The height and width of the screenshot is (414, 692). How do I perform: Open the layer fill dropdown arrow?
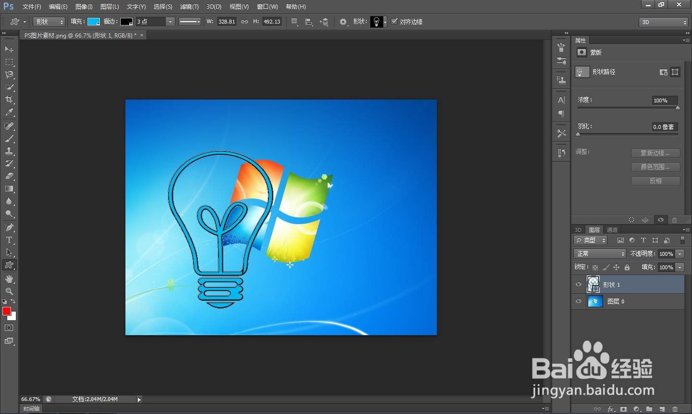point(680,267)
